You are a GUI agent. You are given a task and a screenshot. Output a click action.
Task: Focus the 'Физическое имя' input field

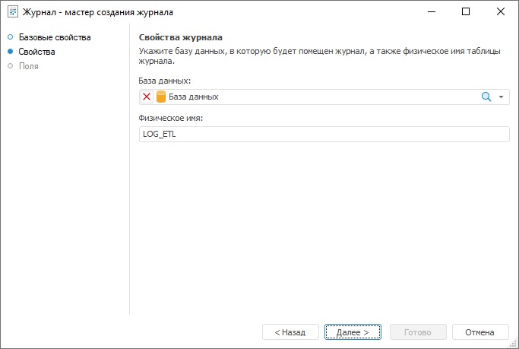click(324, 134)
